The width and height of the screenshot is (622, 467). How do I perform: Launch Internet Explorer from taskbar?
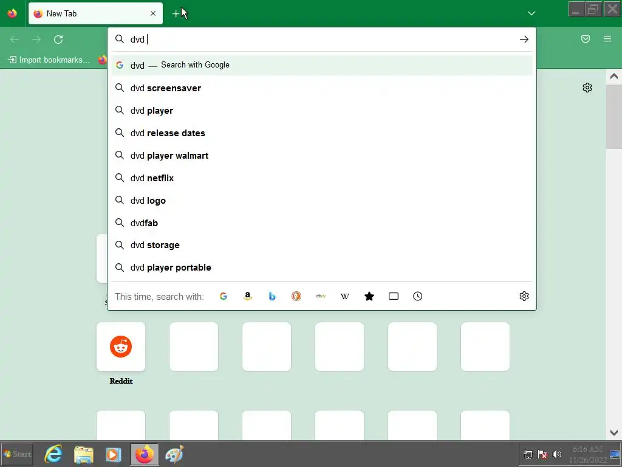coord(53,454)
